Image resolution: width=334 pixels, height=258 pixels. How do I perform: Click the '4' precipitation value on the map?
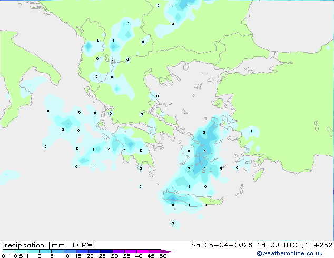coord(205,150)
